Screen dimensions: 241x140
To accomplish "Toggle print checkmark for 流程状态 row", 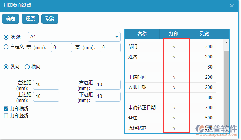I will pos(174,128).
